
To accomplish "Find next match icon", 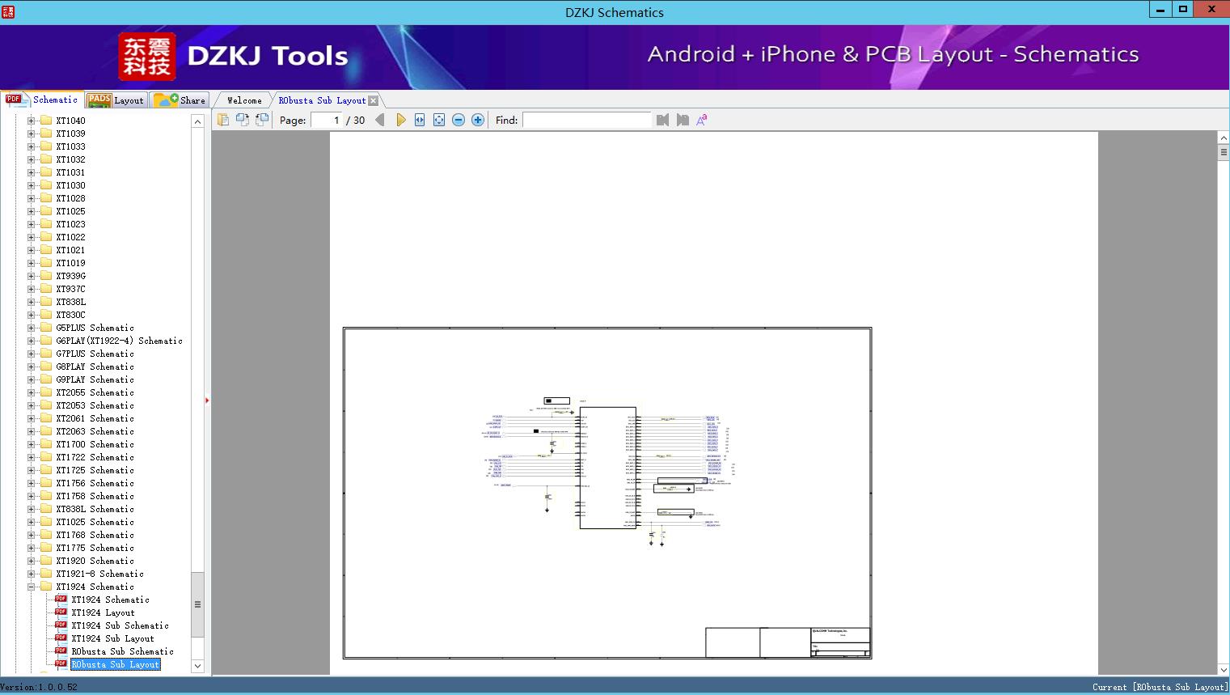I will [683, 120].
